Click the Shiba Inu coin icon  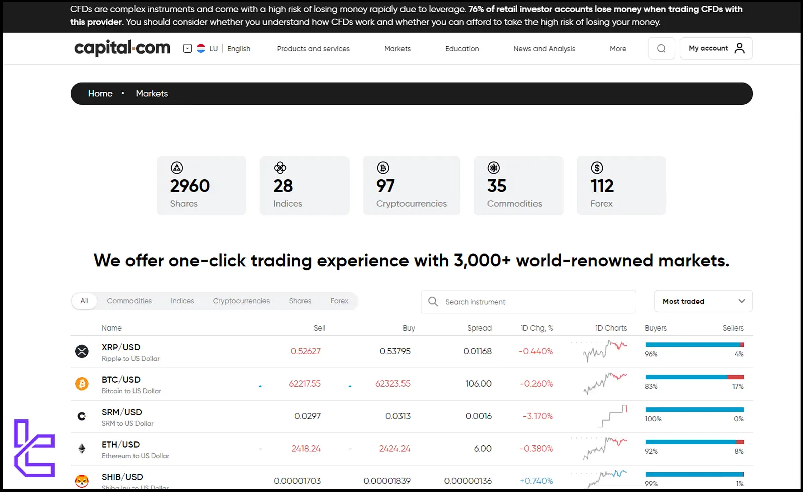82,481
